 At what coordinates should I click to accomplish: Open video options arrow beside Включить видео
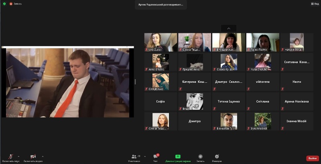(x=43, y=156)
